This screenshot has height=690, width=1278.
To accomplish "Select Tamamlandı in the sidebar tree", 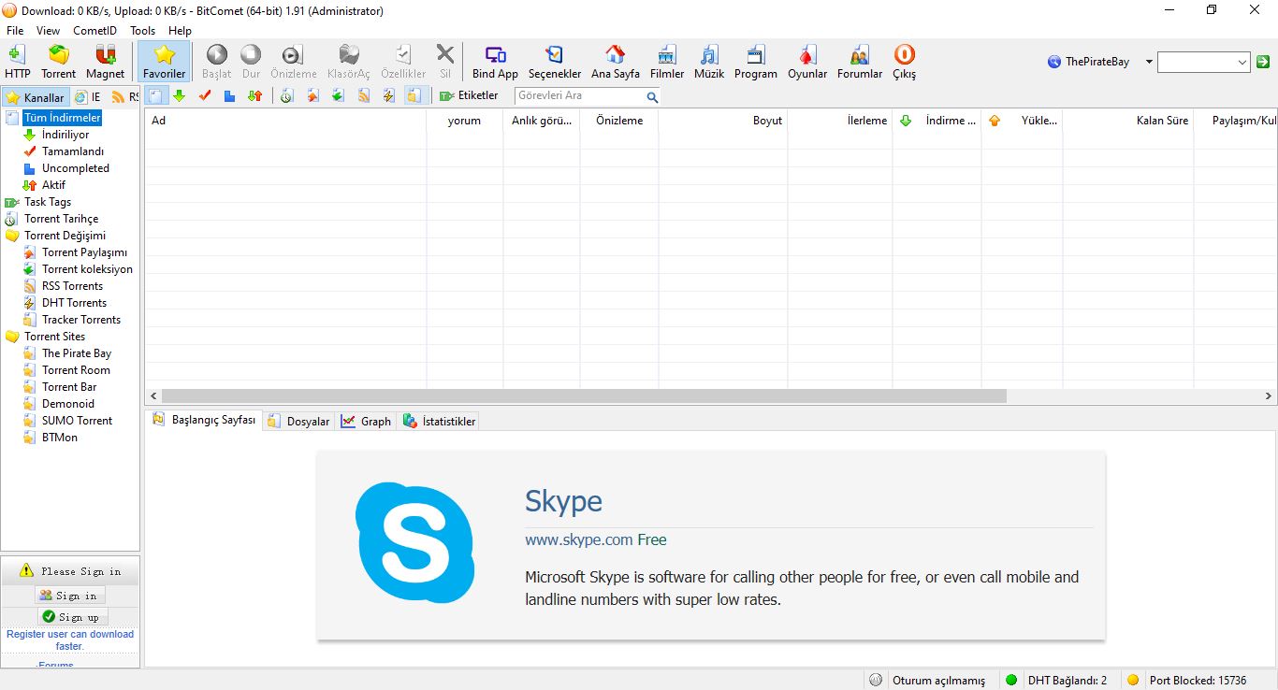I will [x=73, y=151].
